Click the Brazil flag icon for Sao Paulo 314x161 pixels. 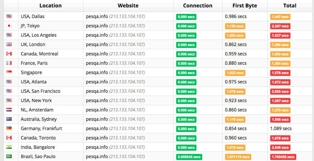click(x=9, y=156)
